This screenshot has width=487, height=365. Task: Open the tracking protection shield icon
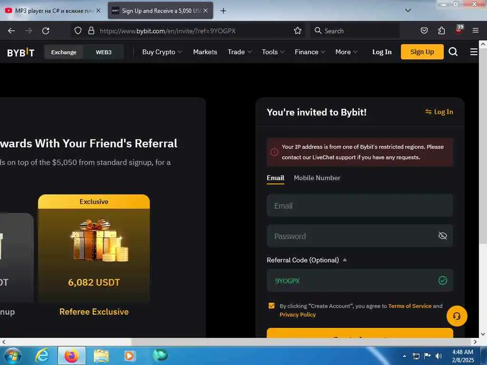coord(78,30)
